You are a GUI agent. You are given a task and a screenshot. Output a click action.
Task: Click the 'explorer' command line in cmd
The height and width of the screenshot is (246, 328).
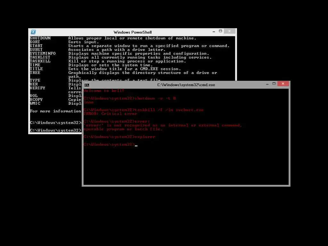[x=119, y=137]
